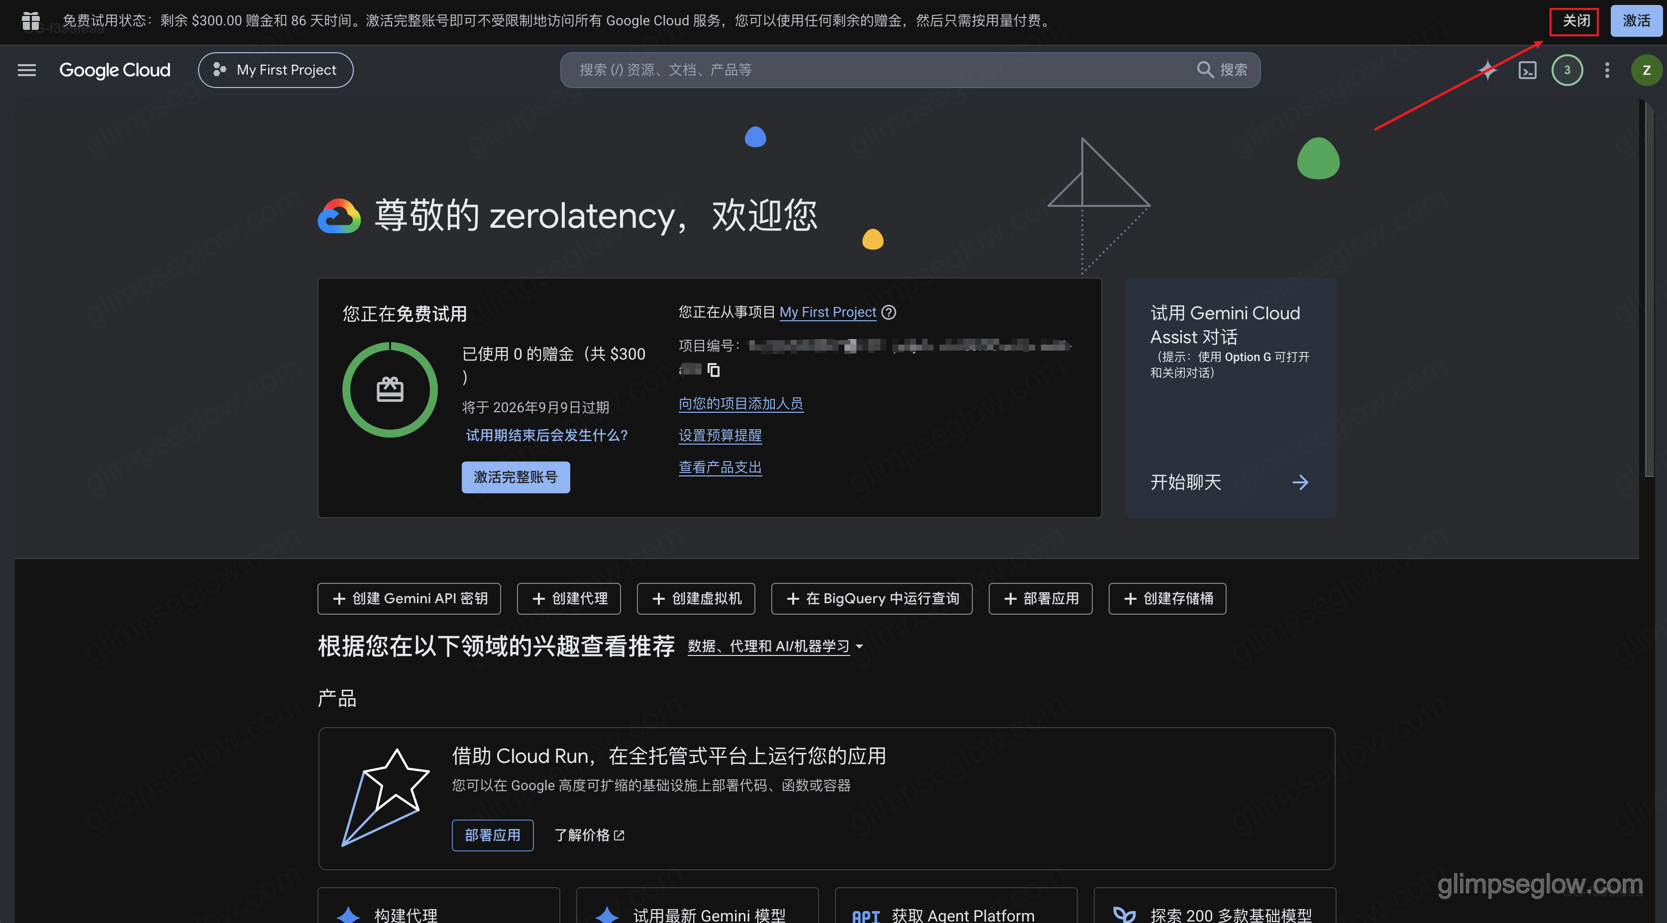
Task: Click the free trial credit progress ring
Action: (390, 389)
